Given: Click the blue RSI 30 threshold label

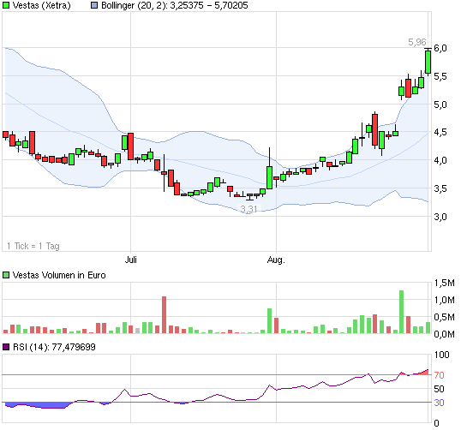Looking at the screenshot, I should (440, 403).
